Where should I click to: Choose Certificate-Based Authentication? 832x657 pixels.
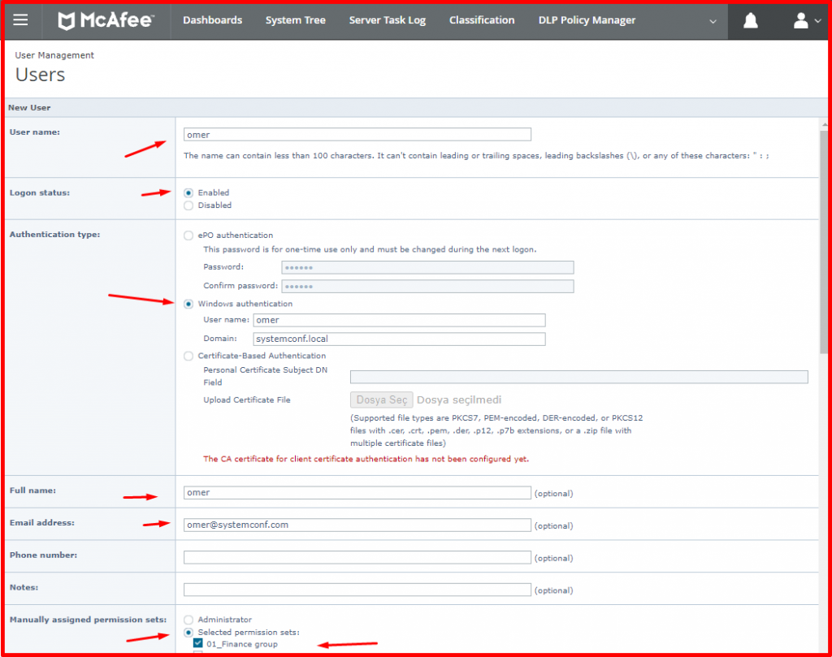pyautogui.click(x=188, y=356)
